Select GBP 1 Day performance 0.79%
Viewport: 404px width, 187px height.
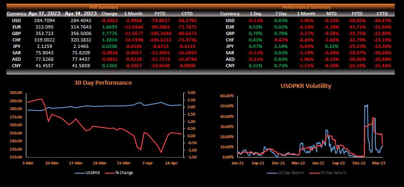(255, 33)
